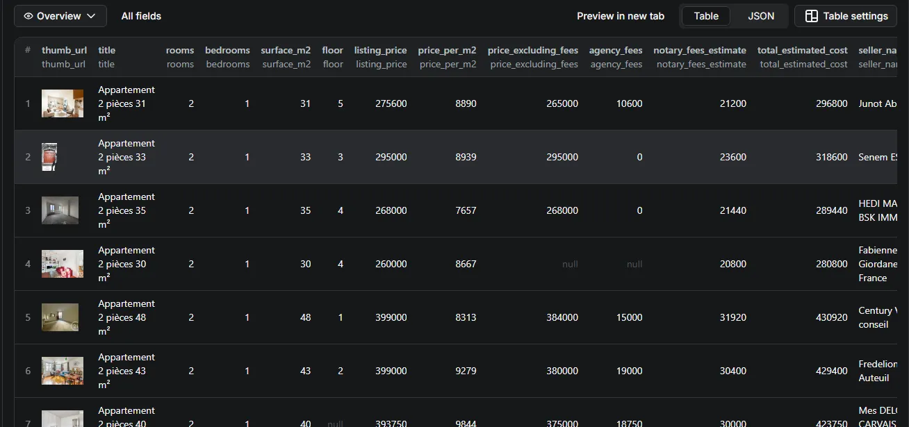
Task: Click the price_per_m2 column header
Action: [x=447, y=50]
